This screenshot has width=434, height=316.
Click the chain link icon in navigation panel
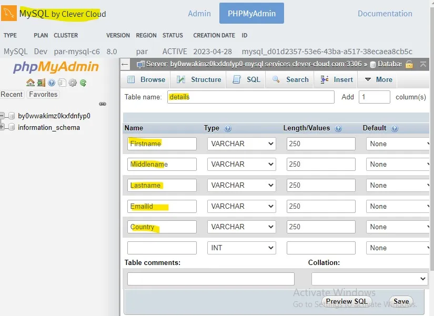(103, 104)
